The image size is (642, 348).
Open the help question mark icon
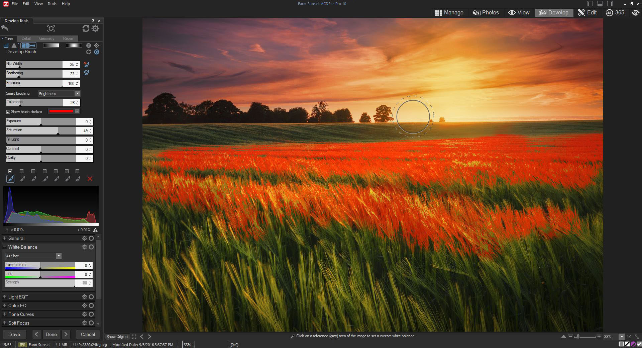tap(88, 46)
